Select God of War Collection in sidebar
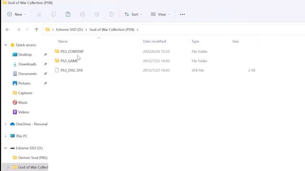 click(33, 167)
